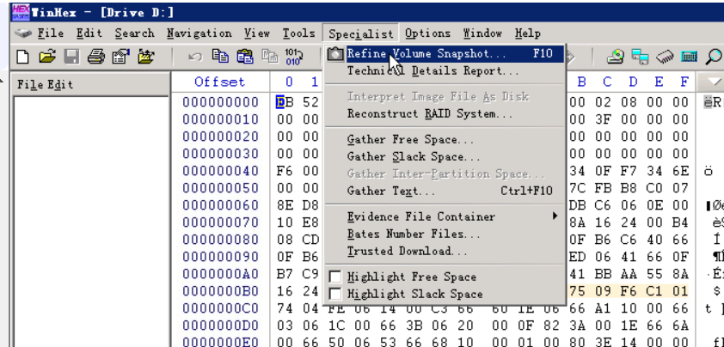This screenshot has width=724, height=347.
Task: Click the Open file folder icon
Action: pos(46,57)
